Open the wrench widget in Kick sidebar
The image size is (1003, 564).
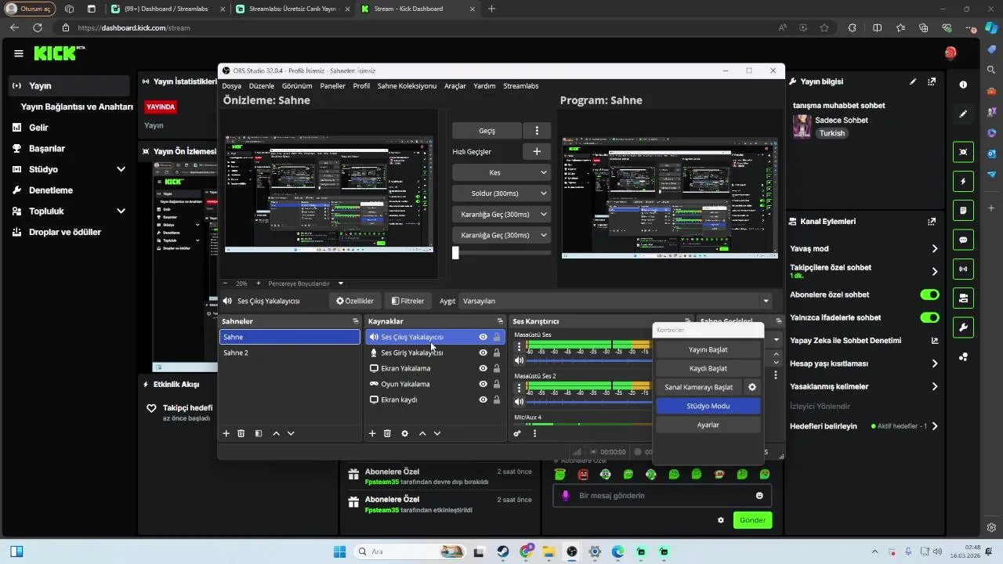[x=963, y=327]
